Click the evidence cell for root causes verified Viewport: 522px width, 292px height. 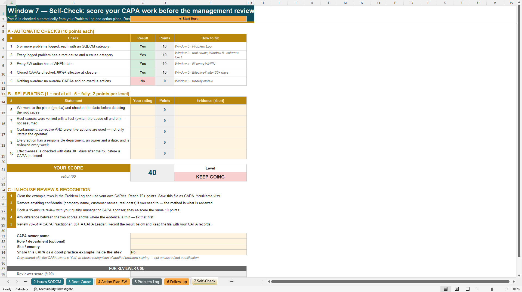click(x=210, y=121)
